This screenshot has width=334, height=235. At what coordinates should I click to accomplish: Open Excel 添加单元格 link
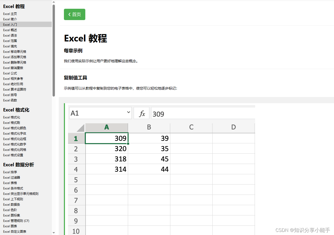(15, 57)
